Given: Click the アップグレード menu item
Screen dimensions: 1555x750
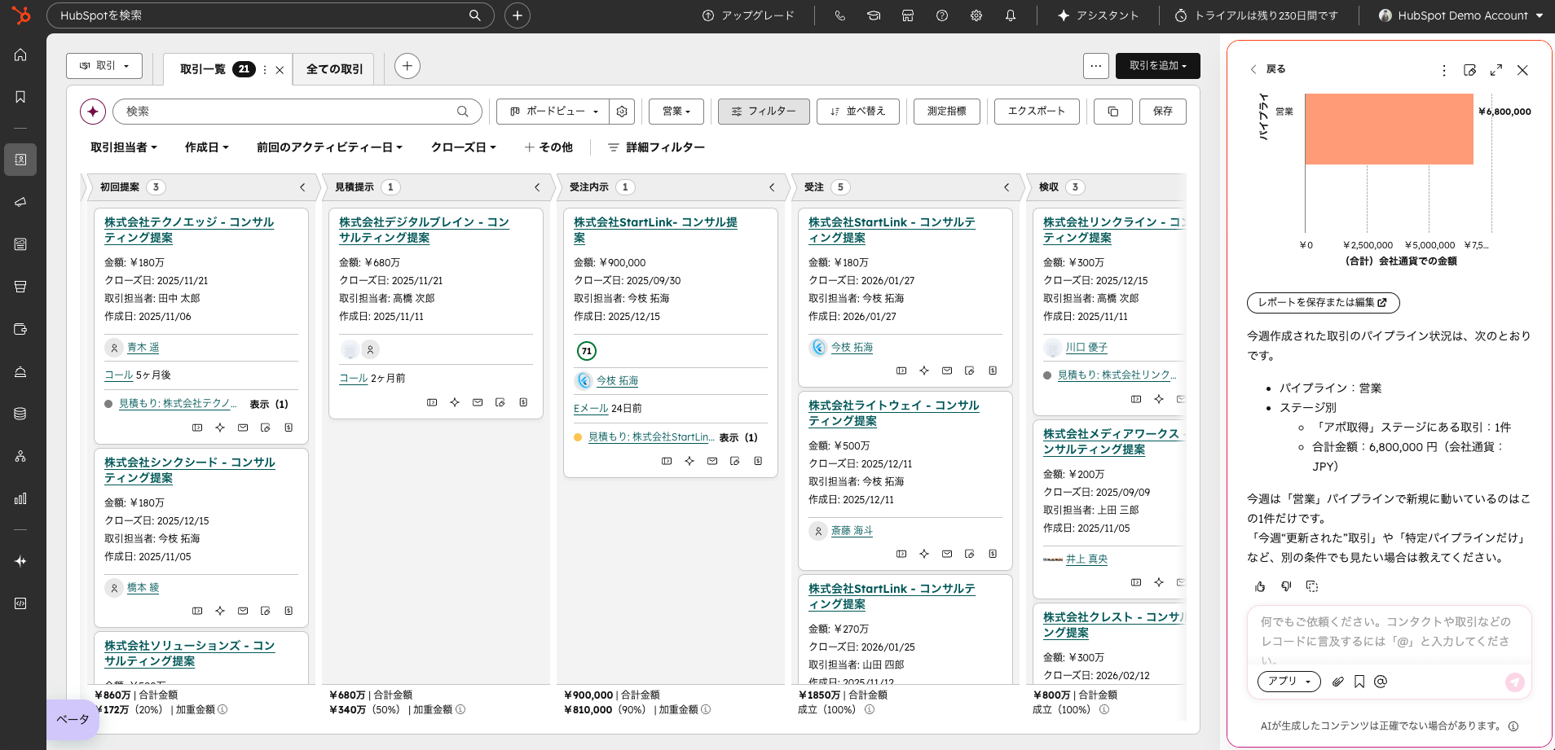Looking at the screenshot, I should pyautogui.click(x=748, y=15).
